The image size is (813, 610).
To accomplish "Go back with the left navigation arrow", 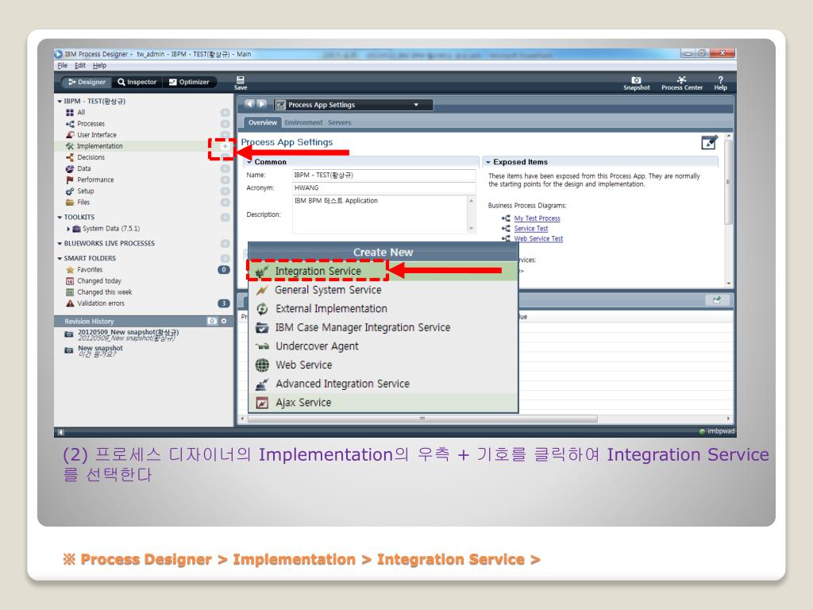I will click(249, 104).
